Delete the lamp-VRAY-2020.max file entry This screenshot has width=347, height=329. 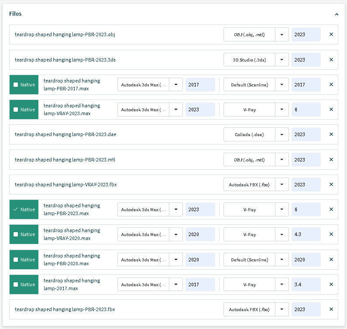pos(331,234)
